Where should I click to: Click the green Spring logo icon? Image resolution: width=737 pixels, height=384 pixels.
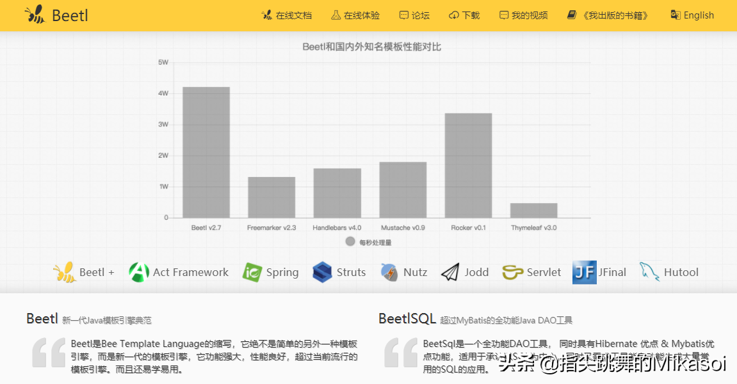252,272
